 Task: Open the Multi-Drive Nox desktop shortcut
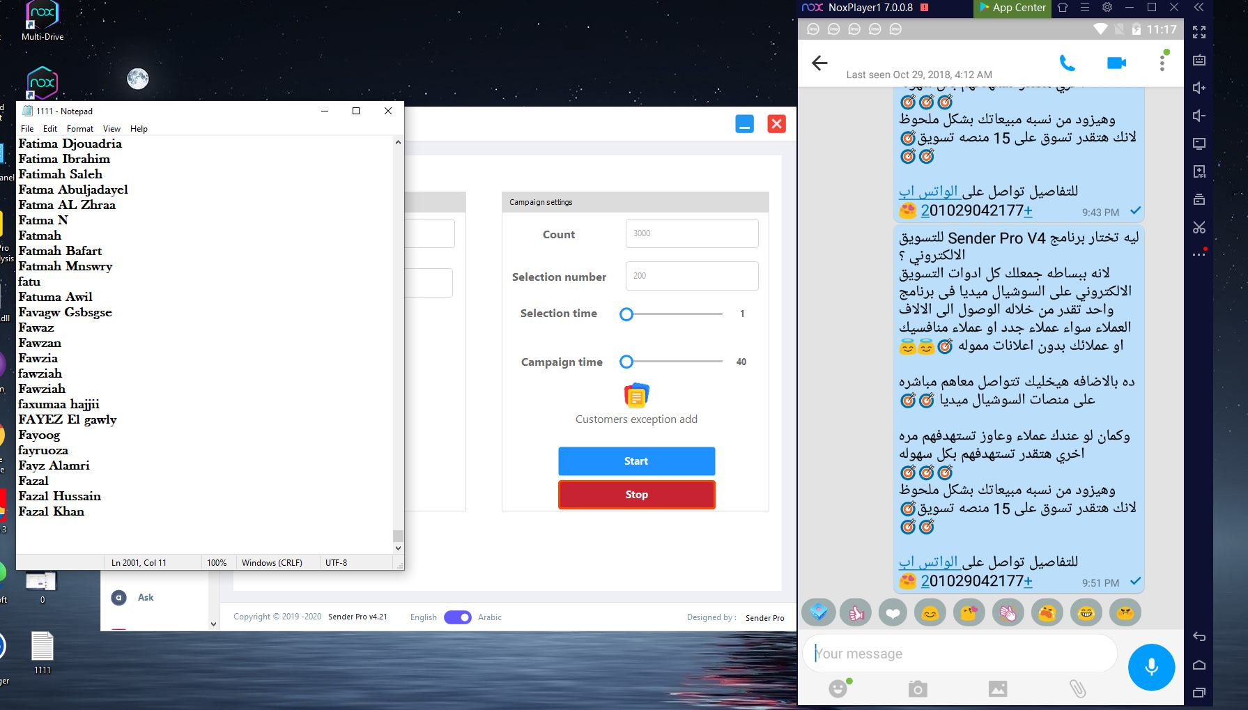[x=43, y=21]
